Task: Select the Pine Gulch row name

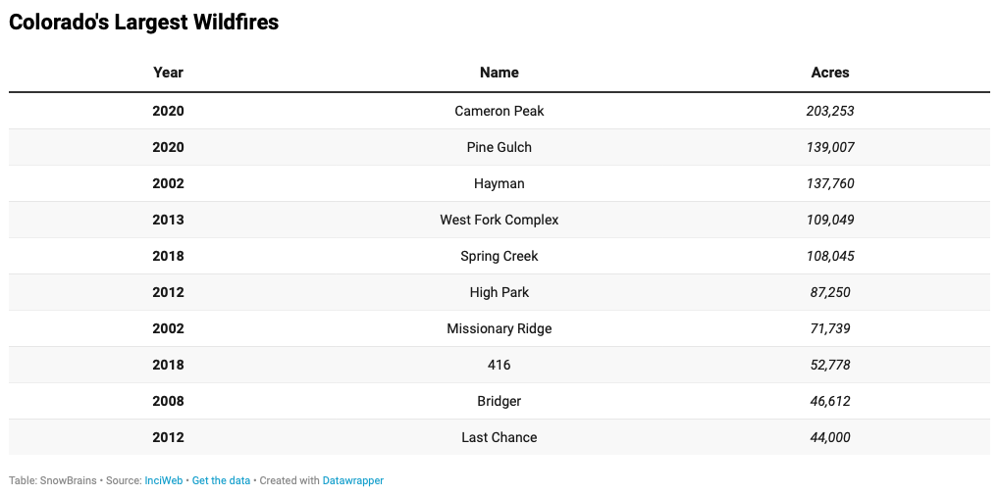Action: tap(500, 147)
